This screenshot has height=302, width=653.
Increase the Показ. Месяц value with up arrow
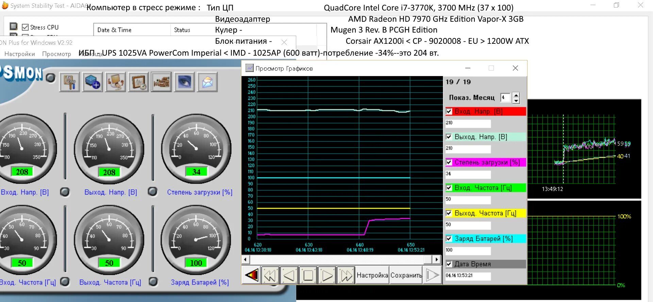[x=516, y=95]
